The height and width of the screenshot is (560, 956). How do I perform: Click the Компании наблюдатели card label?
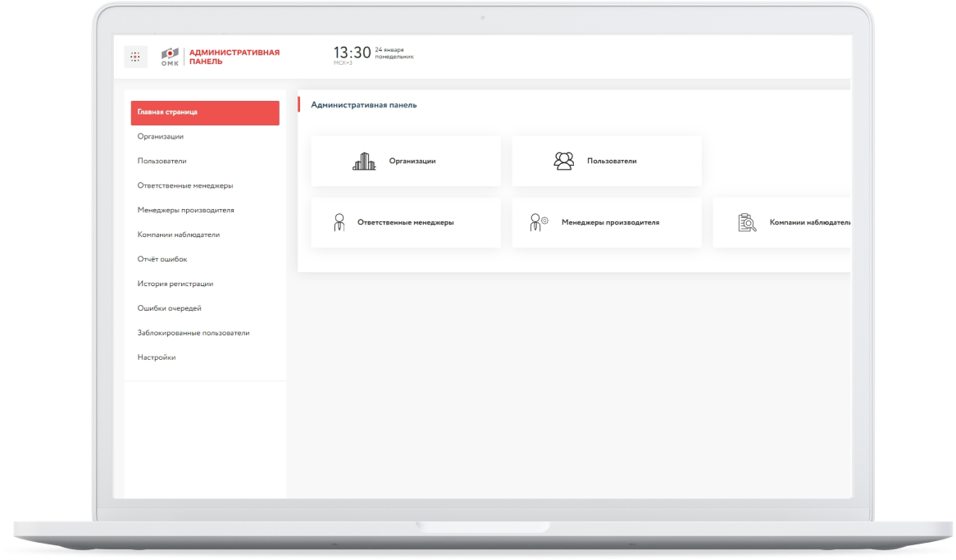(810, 222)
